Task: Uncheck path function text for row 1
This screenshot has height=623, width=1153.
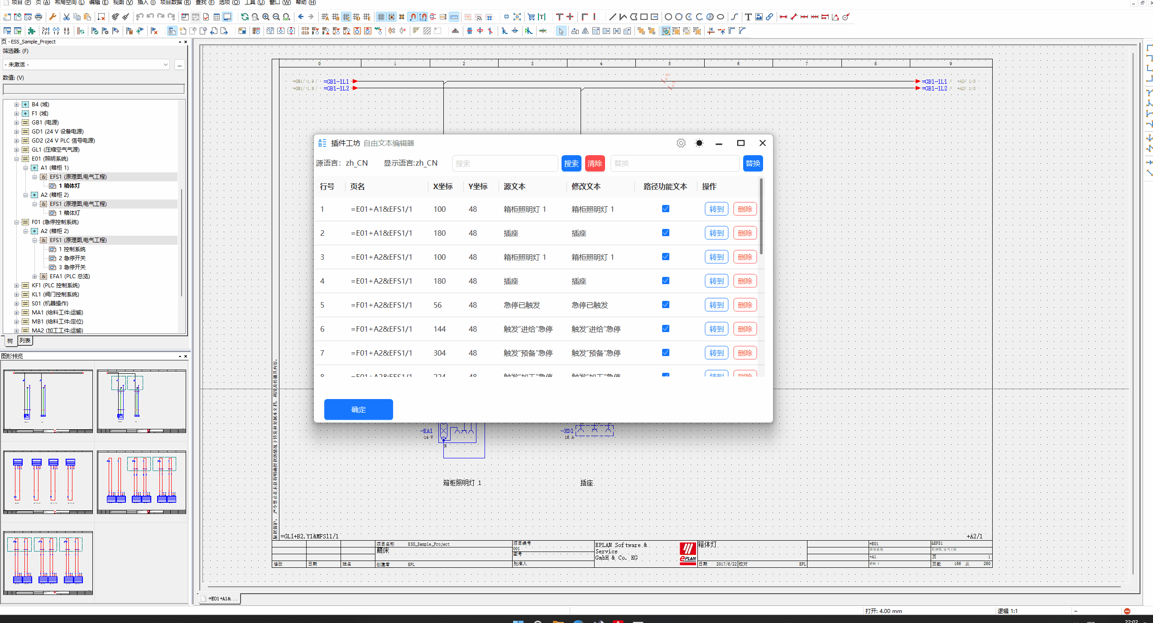Action: [665, 209]
